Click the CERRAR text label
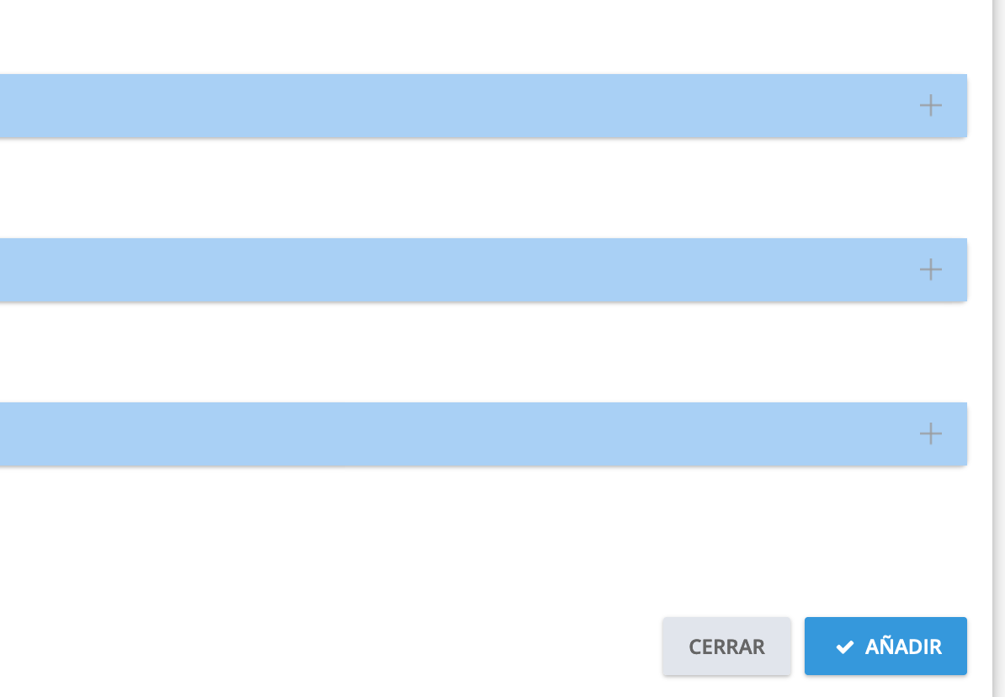This screenshot has height=697, width=1005. [x=726, y=646]
